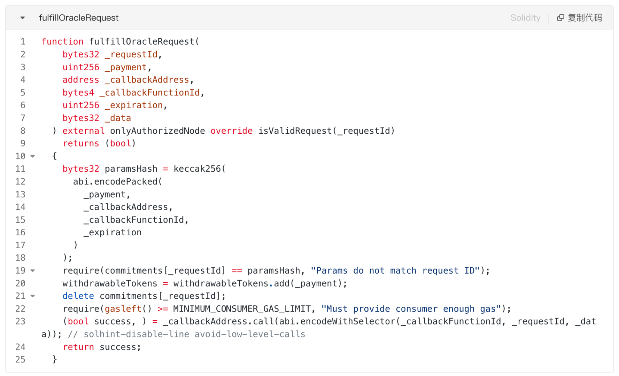Image resolution: width=619 pixels, height=376 pixels.
Task: Click the solhint-disable-line comment
Action: click(x=186, y=335)
